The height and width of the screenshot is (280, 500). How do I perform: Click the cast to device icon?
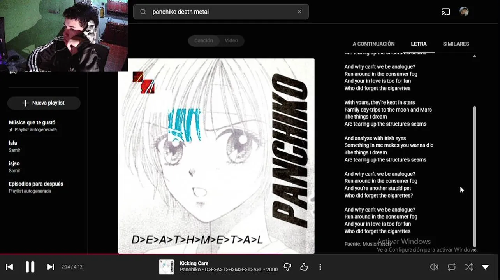(446, 12)
